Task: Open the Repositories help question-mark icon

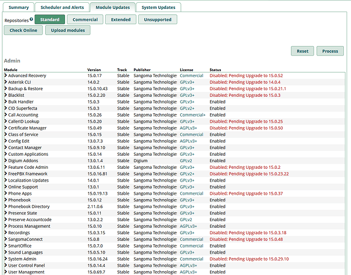Action: 31,19
